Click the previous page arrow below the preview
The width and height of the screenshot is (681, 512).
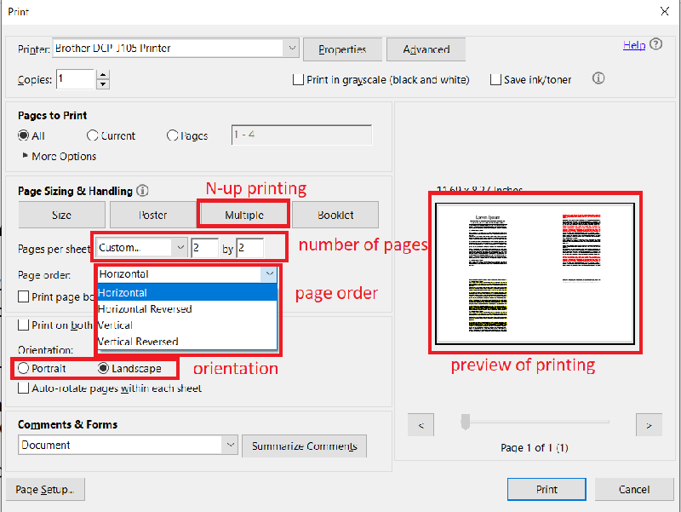pyautogui.click(x=421, y=424)
